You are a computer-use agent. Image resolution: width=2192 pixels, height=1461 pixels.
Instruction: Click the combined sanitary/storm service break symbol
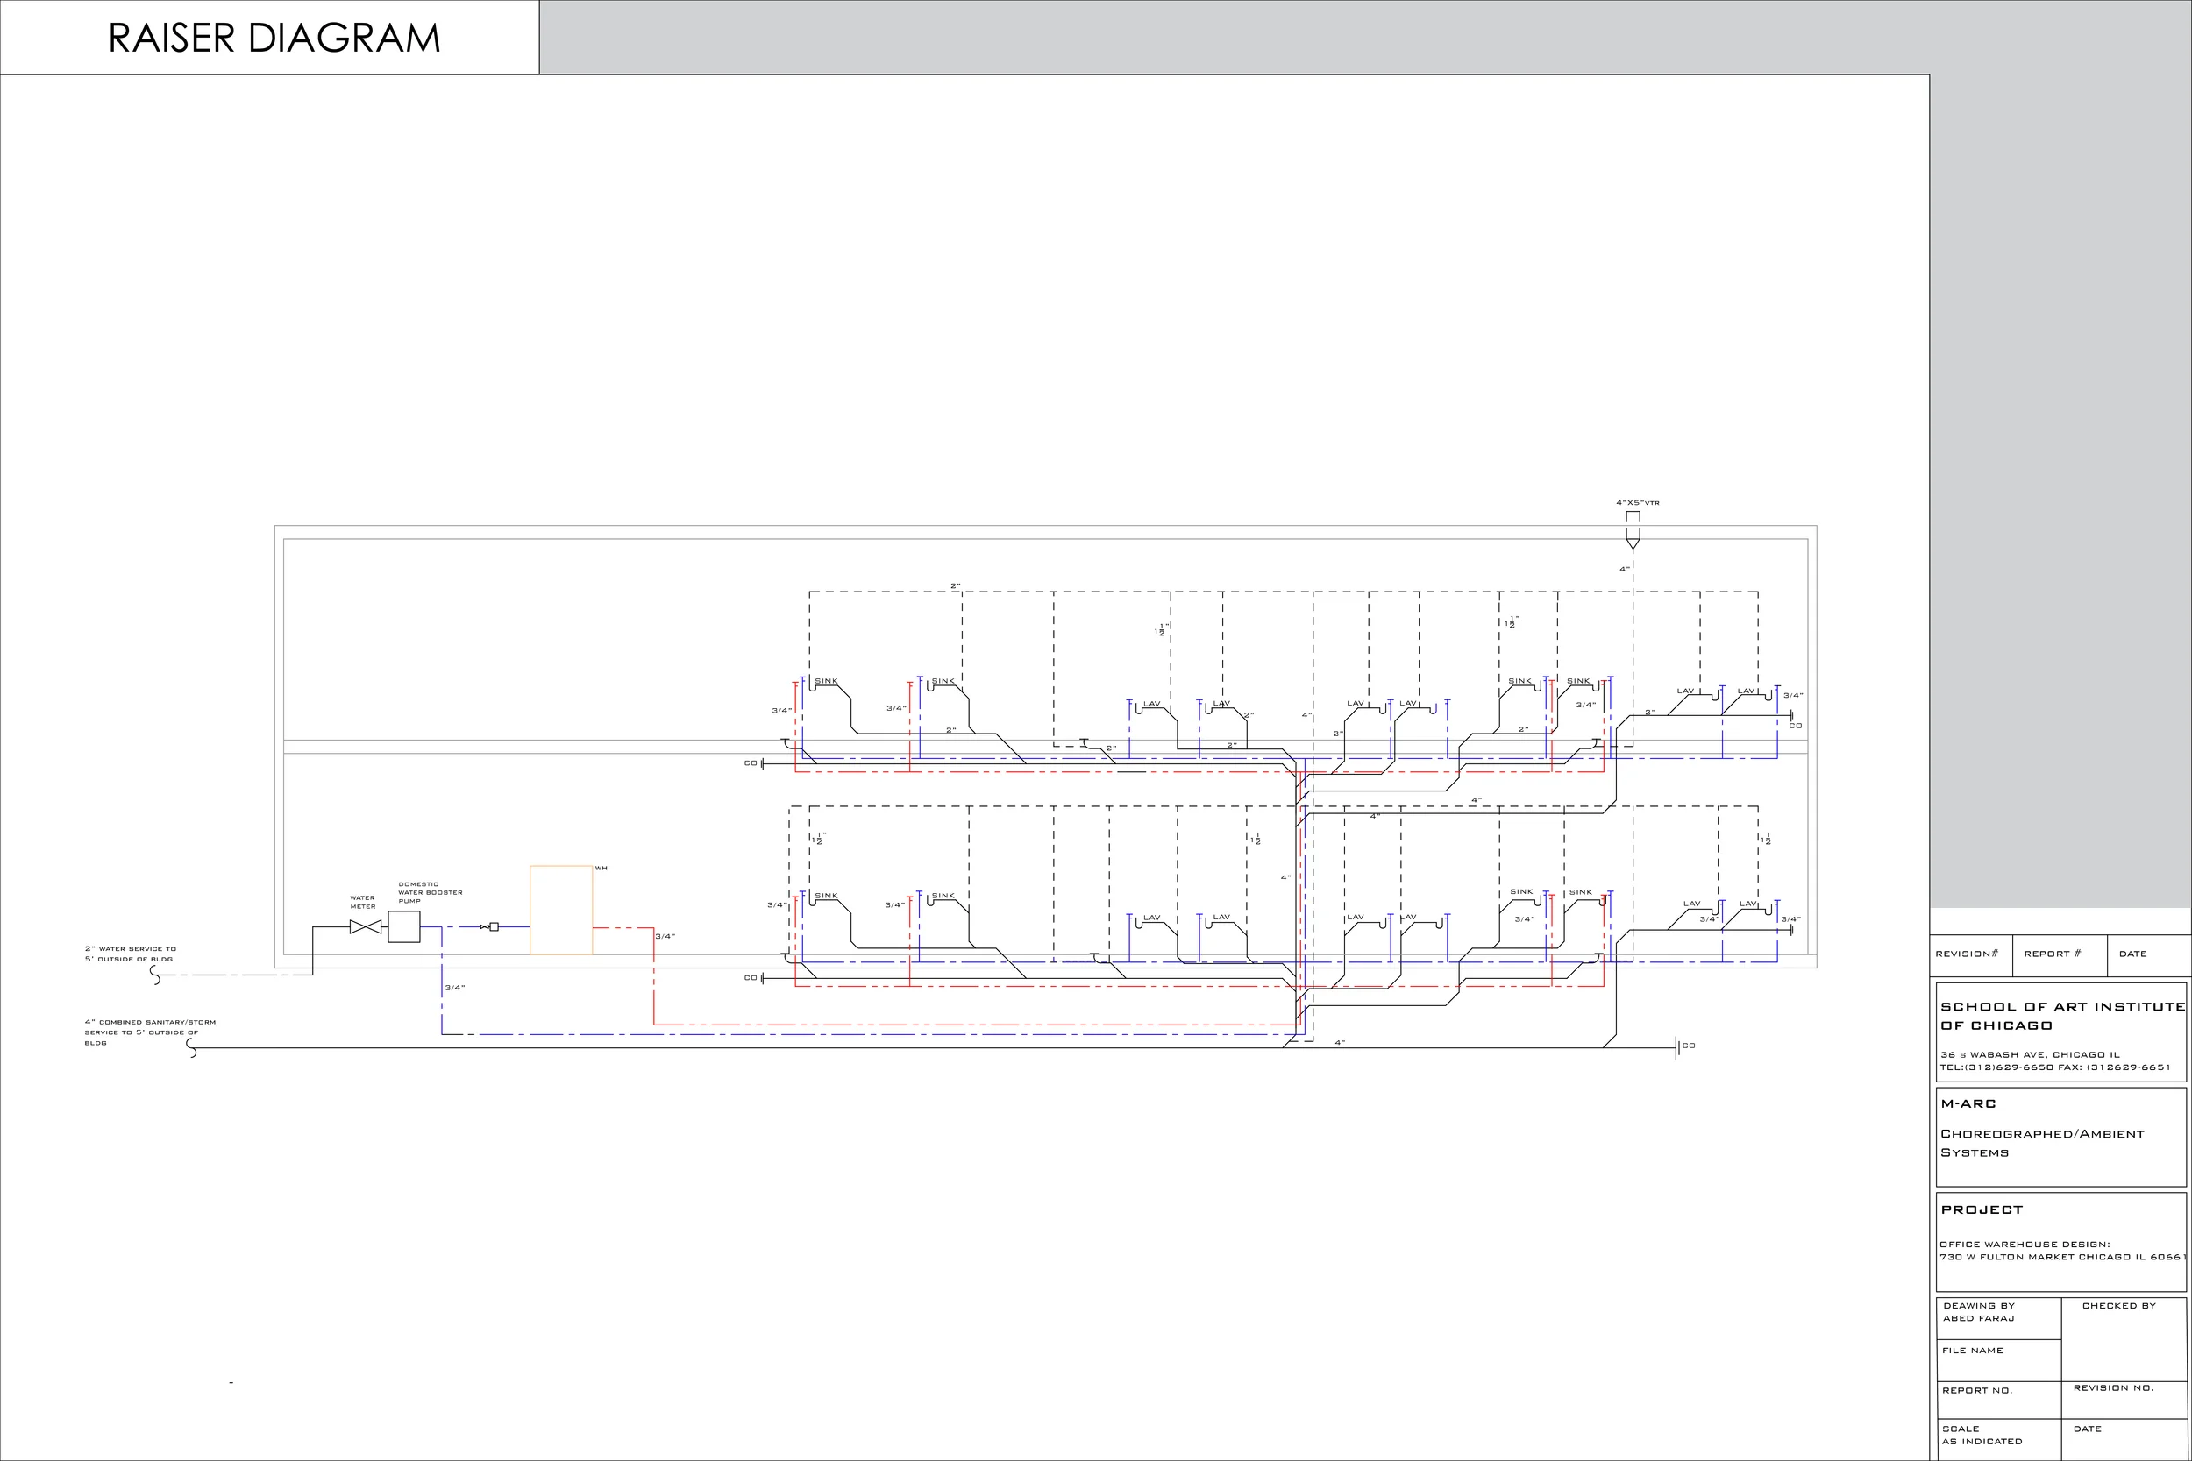pos(192,1048)
